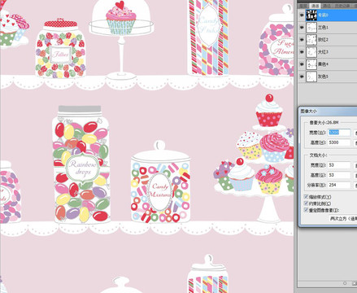This screenshot has width=357, height=293.
Task: Toggle the 缩放样式 (Scale Styles) checkbox
Action: tap(307, 197)
